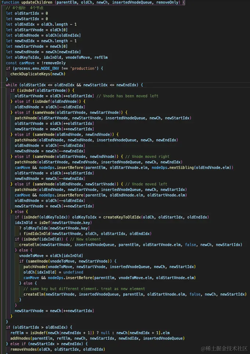Click the line 'let newStartIdx = 0'
This screenshot has height=354, width=250.
[27, 19]
